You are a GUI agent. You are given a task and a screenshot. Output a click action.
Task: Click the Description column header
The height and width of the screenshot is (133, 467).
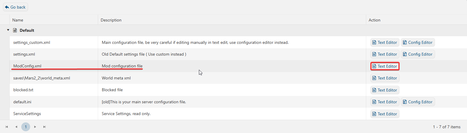(x=111, y=20)
